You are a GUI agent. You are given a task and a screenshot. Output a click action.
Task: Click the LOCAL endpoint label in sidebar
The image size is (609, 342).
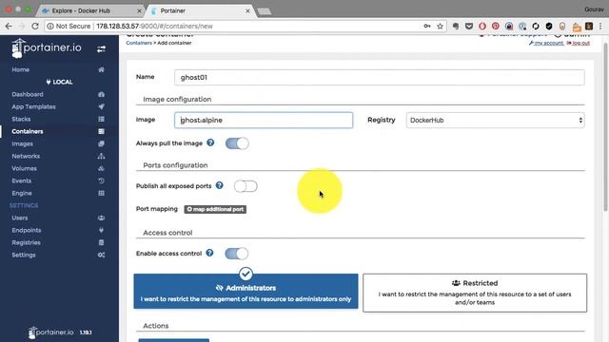(59, 82)
